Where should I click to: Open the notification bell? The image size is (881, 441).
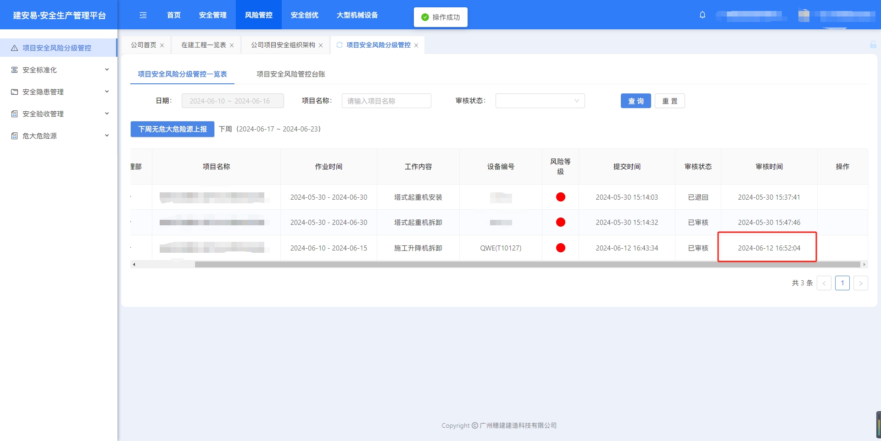[x=702, y=15]
